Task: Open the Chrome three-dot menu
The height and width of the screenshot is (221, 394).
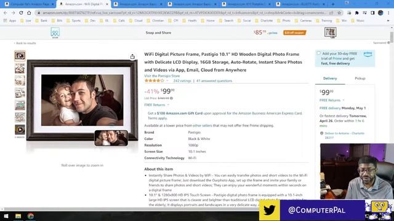Action: pos(388,13)
